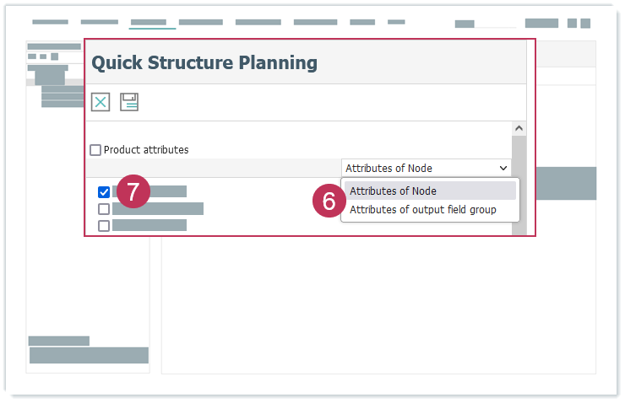The image size is (625, 403).
Task: Tick the third checkbox in the attribute list
Action: tap(104, 226)
